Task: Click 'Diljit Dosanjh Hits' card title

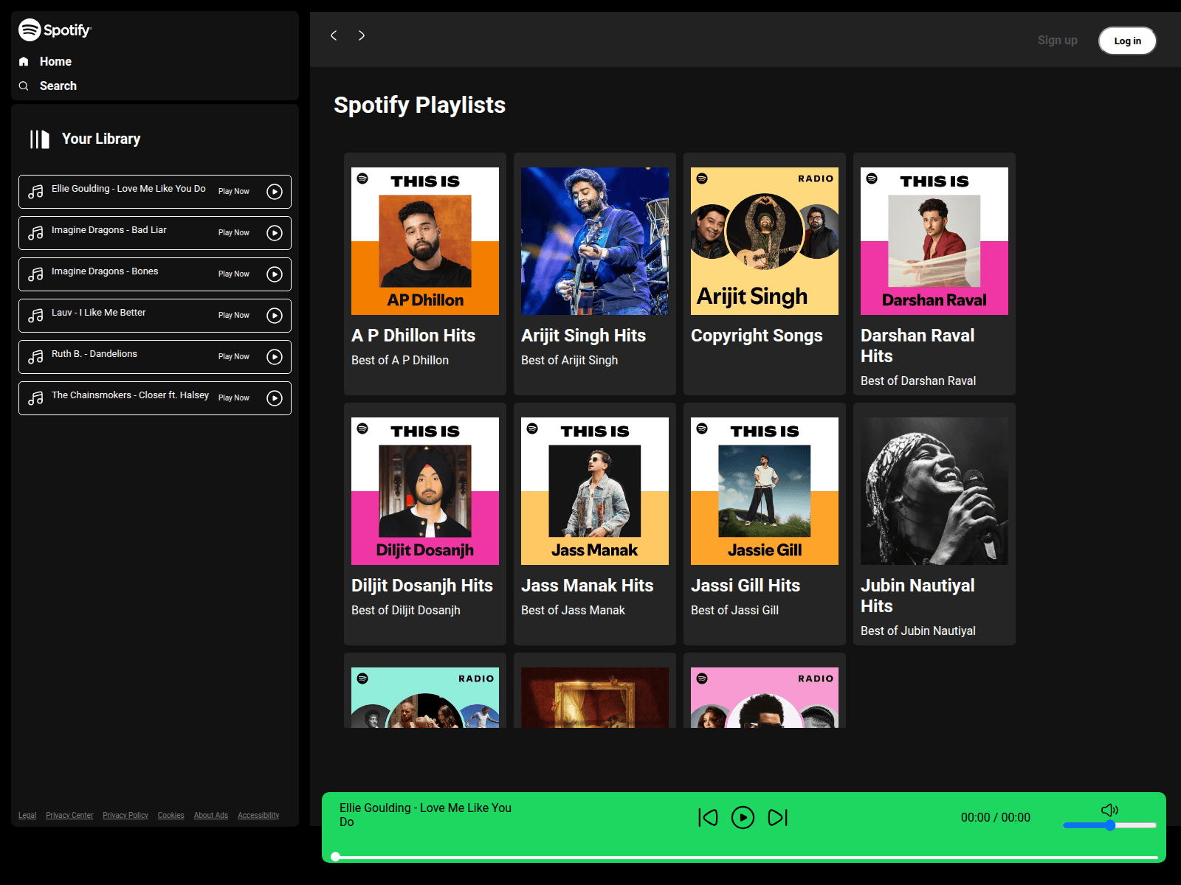Action: pyautogui.click(x=422, y=586)
